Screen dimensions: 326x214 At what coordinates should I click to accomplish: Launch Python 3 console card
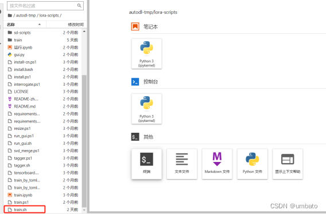coord(146,109)
